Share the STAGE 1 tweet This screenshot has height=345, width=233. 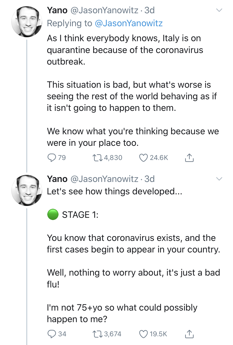(189, 334)
